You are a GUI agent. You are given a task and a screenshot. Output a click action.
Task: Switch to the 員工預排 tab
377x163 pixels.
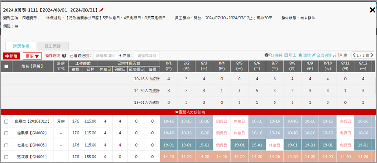tap(52, 46)
